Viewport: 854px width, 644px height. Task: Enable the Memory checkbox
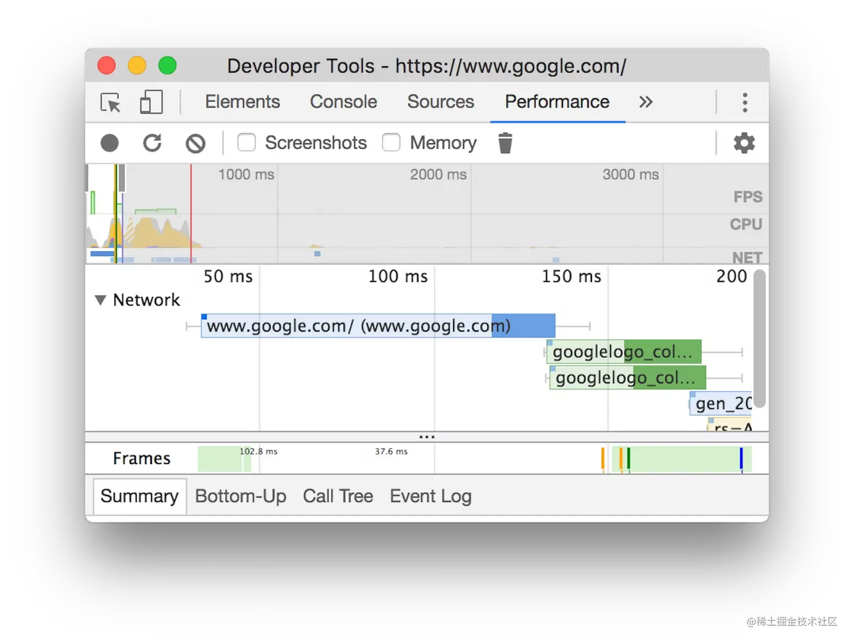coord(391,142)
